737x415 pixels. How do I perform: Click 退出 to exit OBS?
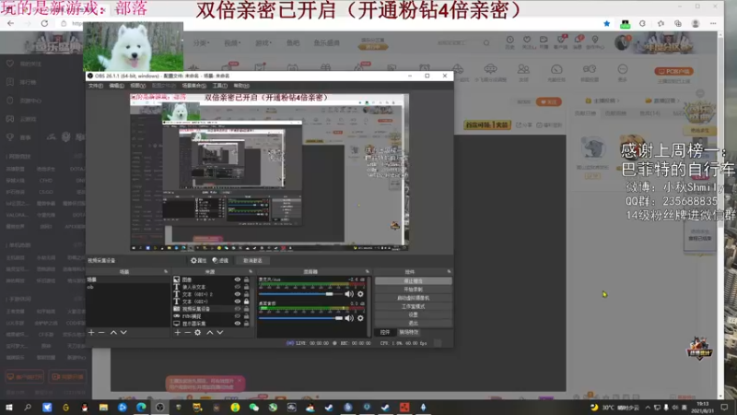point(413,324)
